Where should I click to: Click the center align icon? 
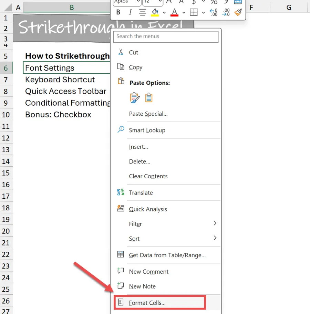[x=143, y=12]
